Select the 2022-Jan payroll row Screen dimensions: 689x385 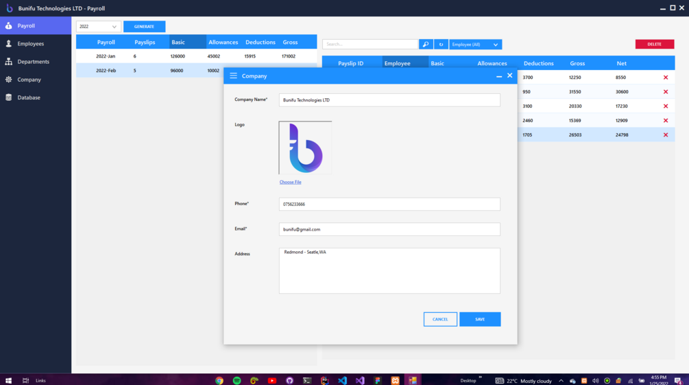[197, 56]
